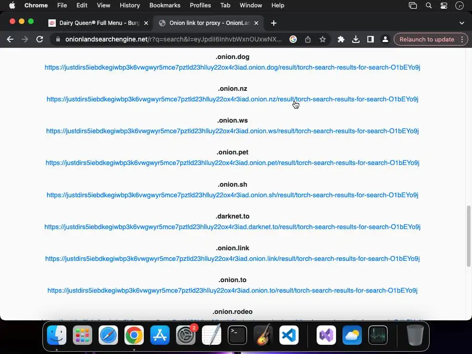Bookmark this page with the star
The width and height of the screenshot is (472, 354).
click(x=322, y=40)
